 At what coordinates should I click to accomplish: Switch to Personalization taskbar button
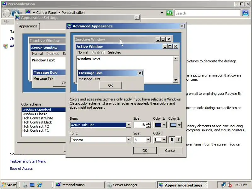tap(79, 185)
